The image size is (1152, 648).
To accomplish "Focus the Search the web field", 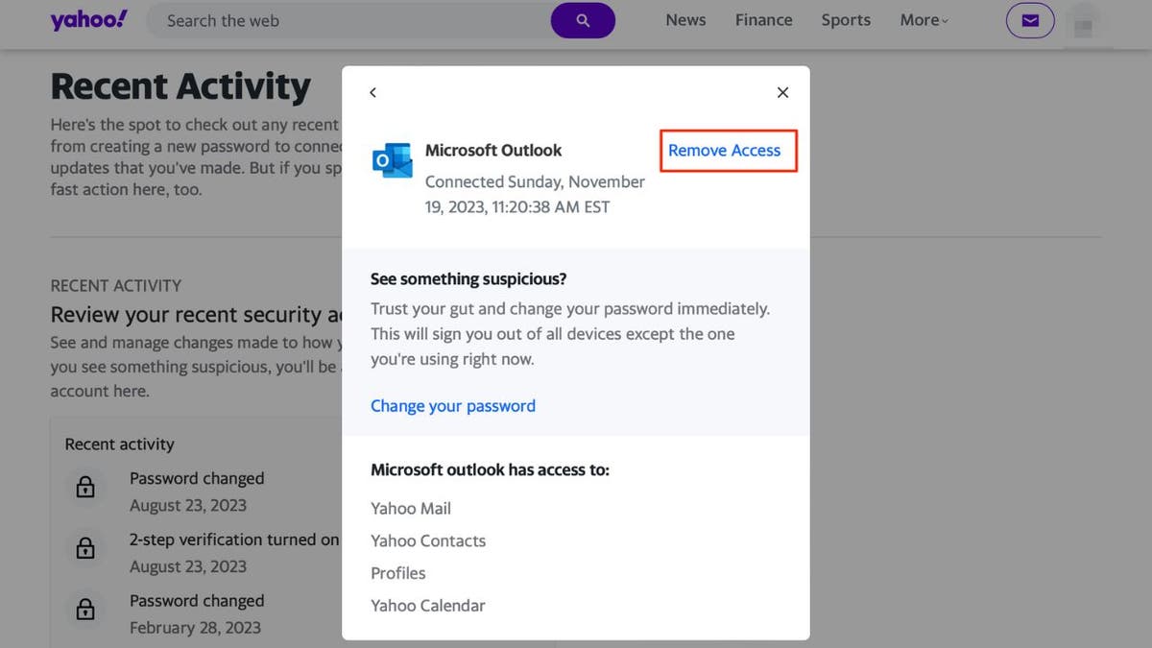I will point(348,20).
